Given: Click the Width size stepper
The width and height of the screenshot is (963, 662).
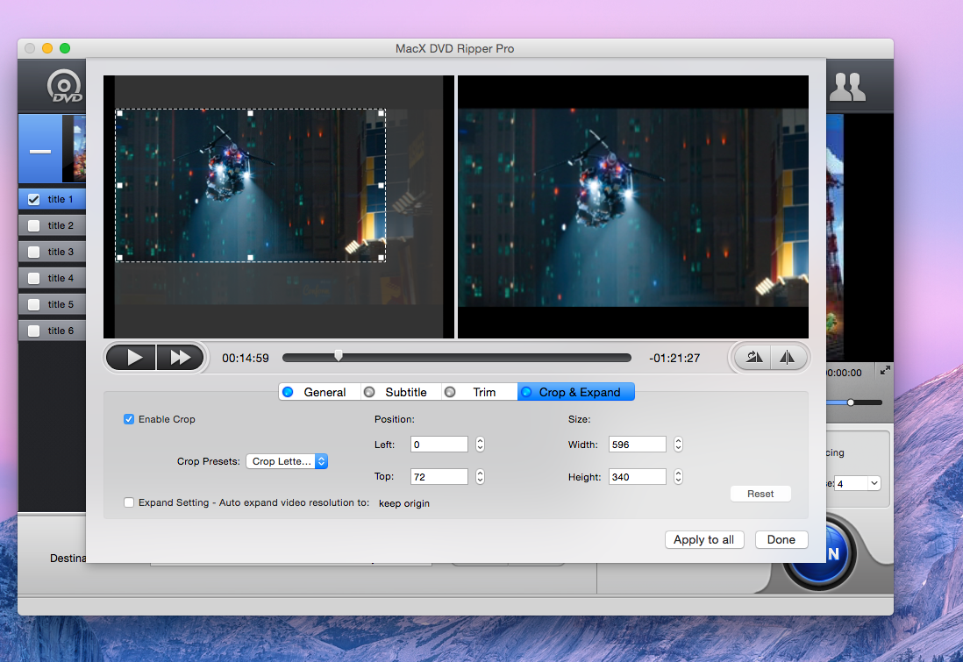Looking at the screenshot, I should tap(678, 444).
